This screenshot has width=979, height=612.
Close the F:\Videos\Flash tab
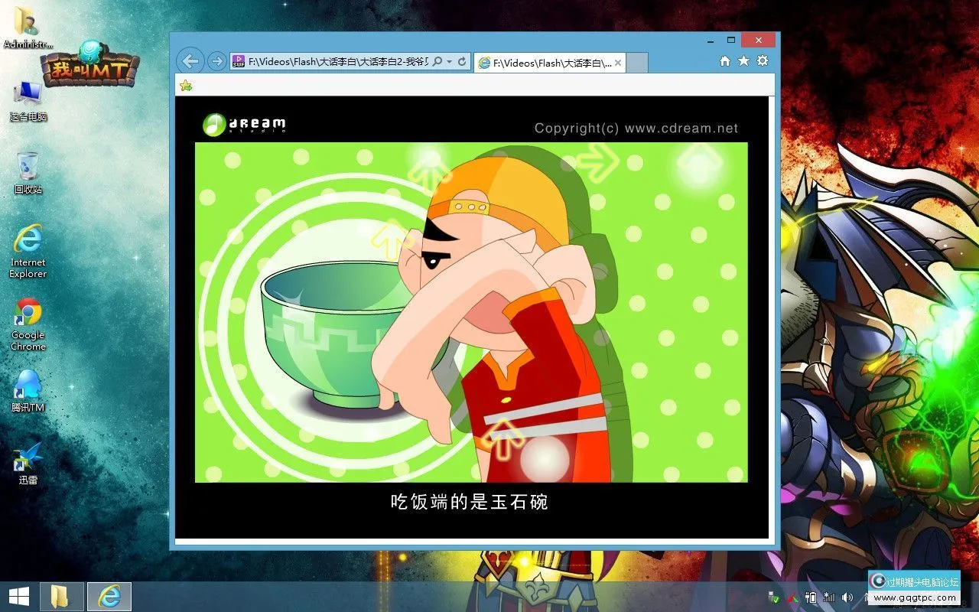618,63
